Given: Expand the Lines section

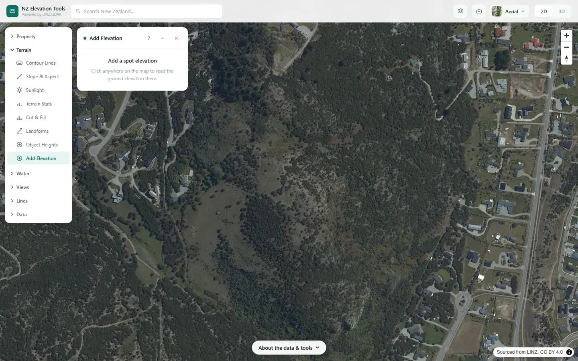Looking at the screenshot, I should [39, 201].
